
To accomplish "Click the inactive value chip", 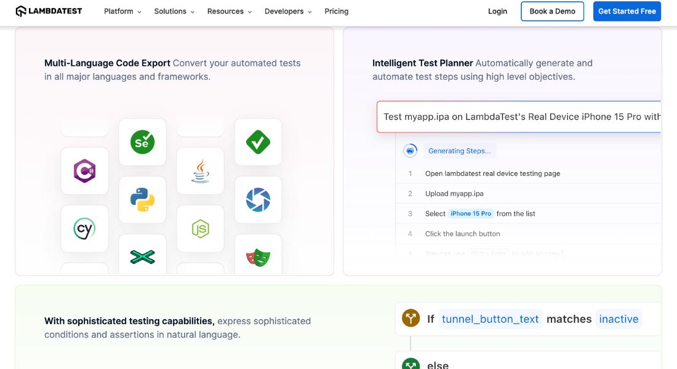I will point(619,319).
